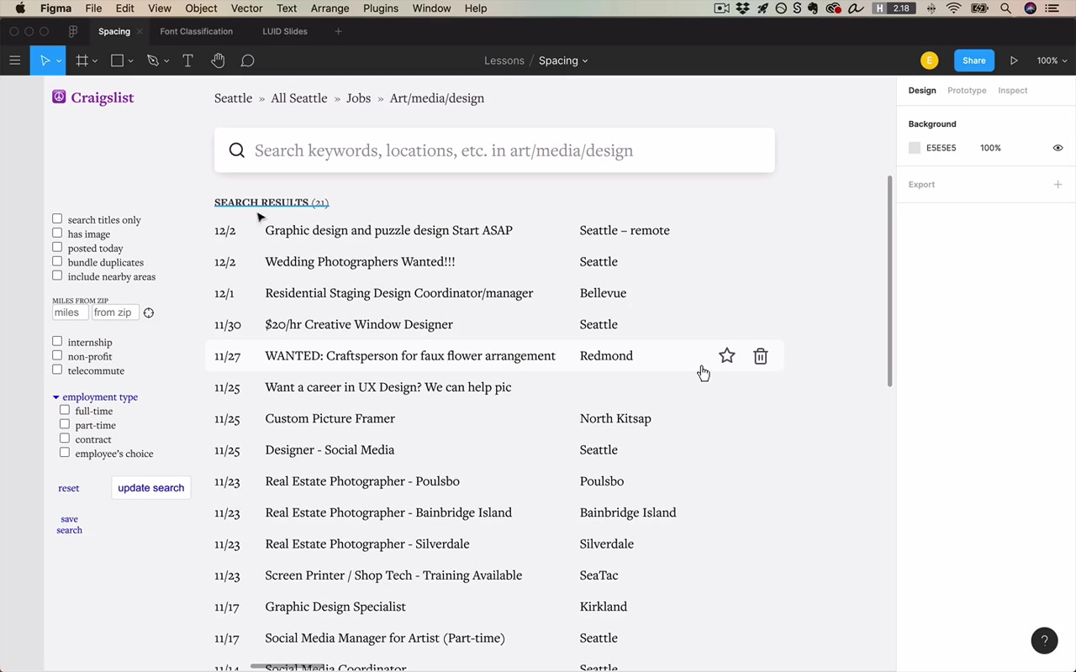Check the internship checkbox
The width and height of the screenshot is (1076, 672).
click(x=57, y=341)
